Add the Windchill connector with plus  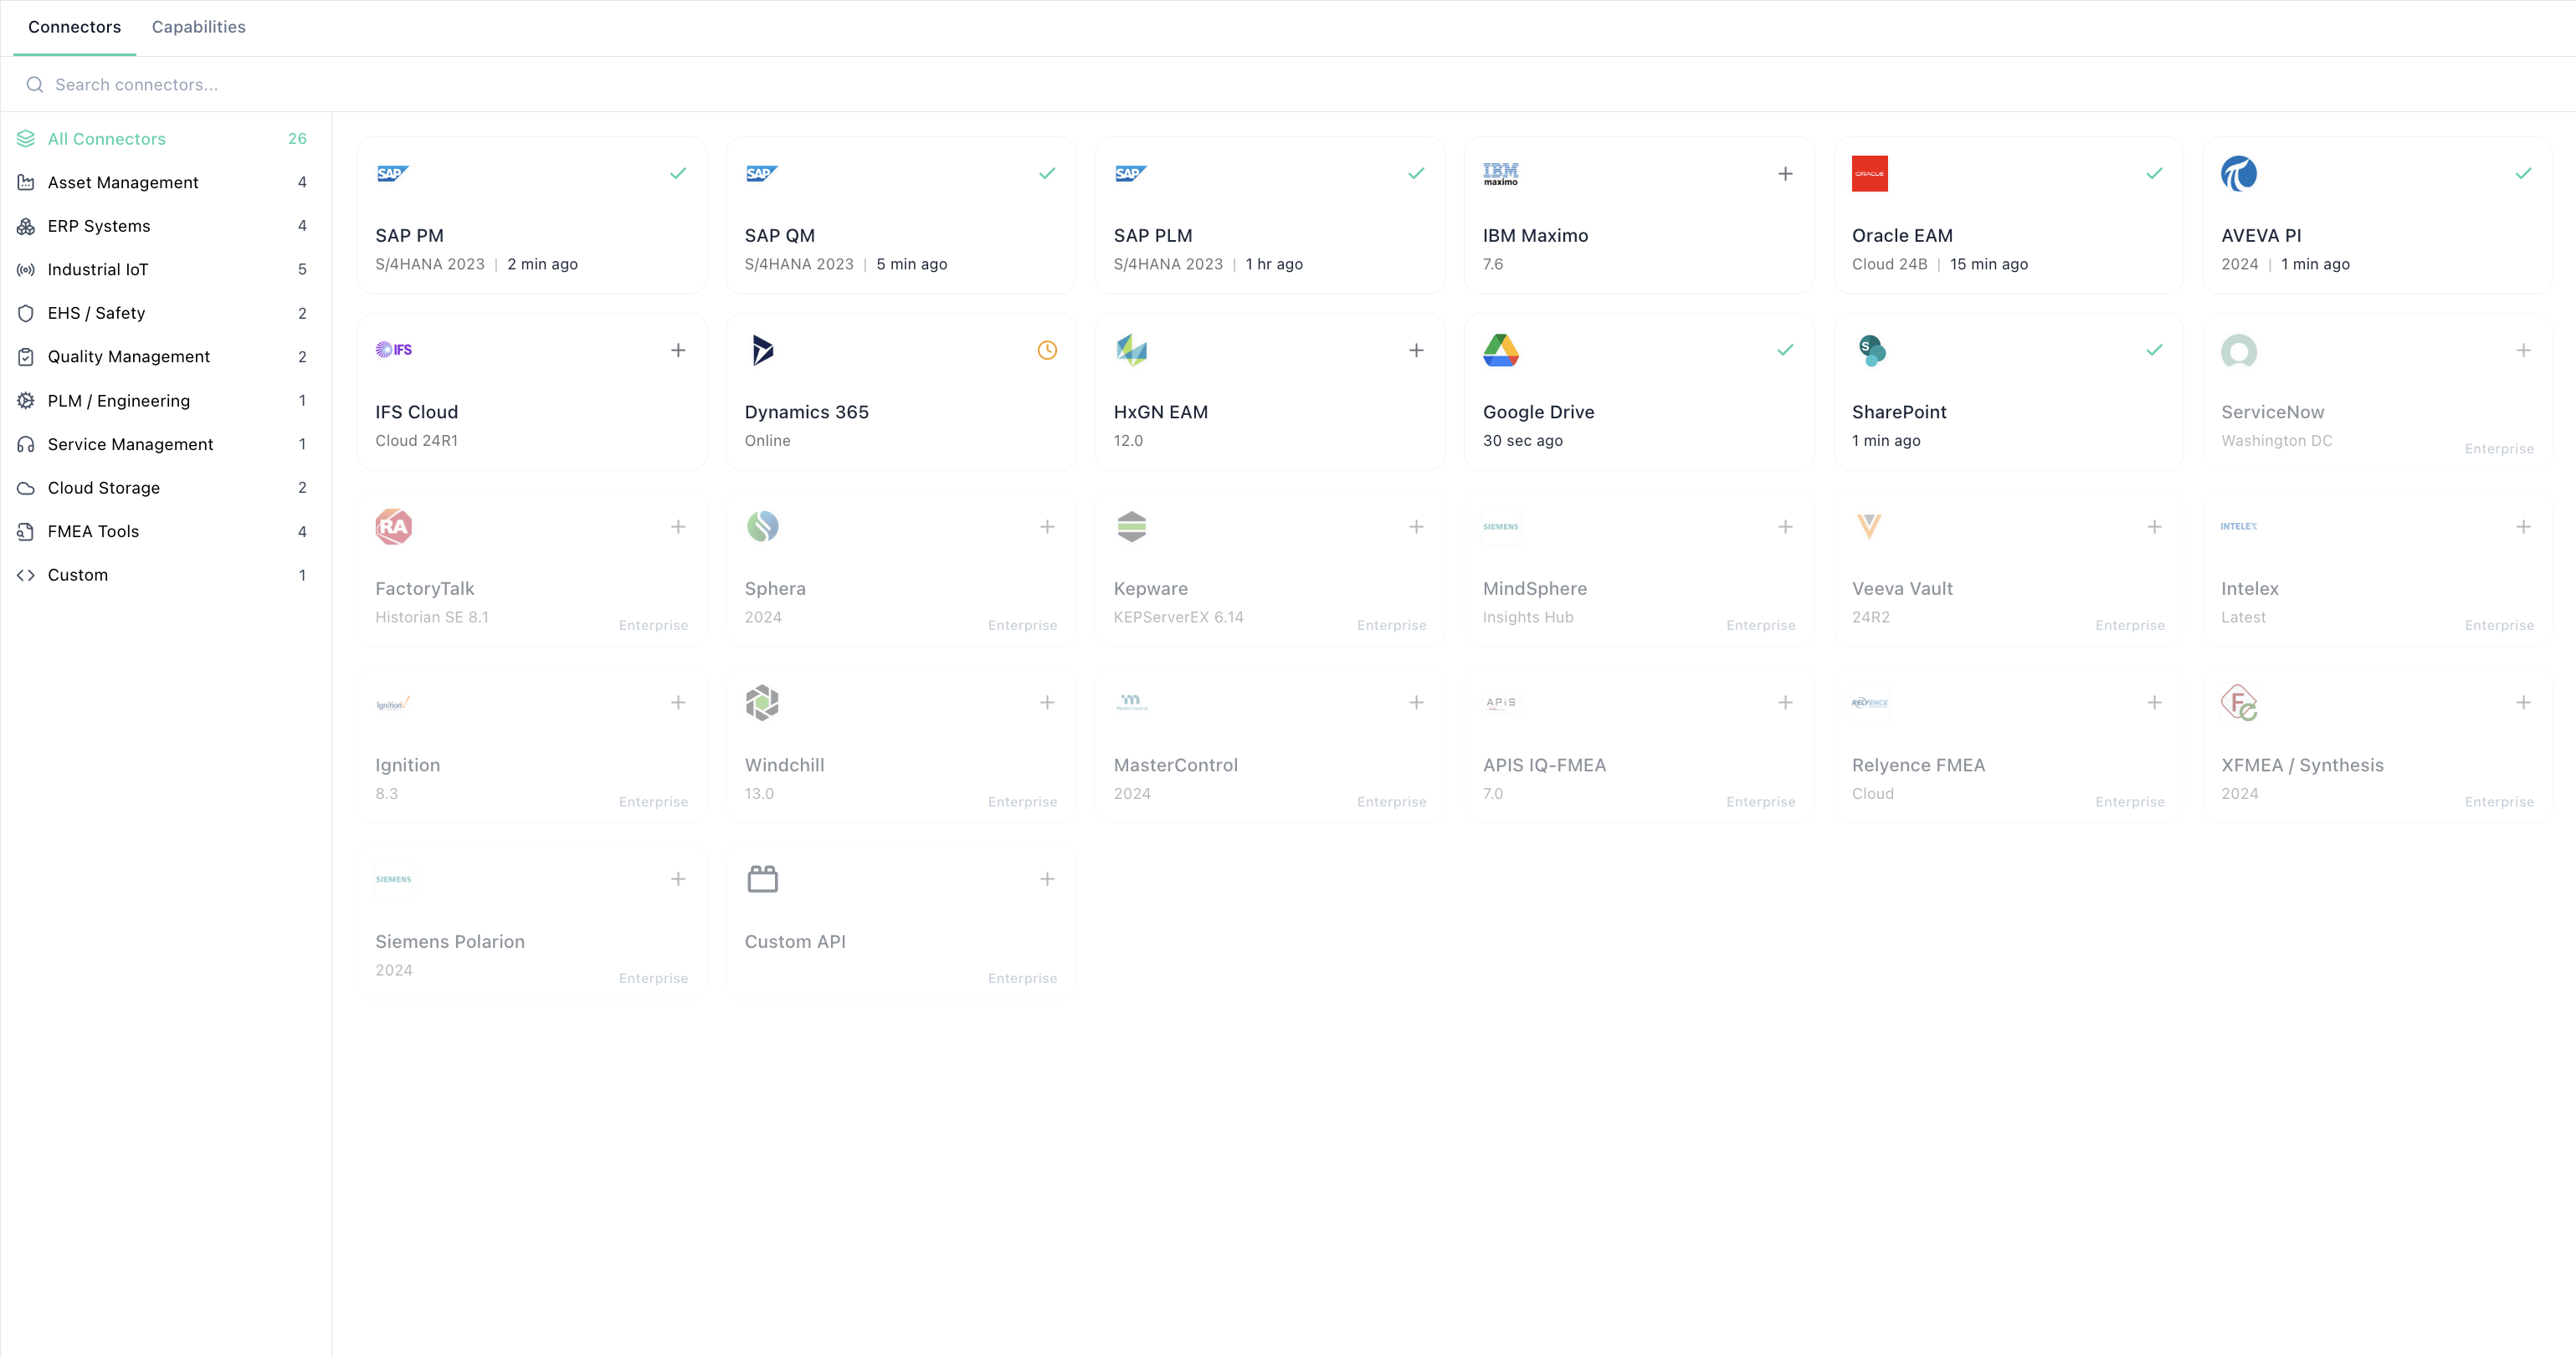pyautogui.click(x=1047, y=703)
